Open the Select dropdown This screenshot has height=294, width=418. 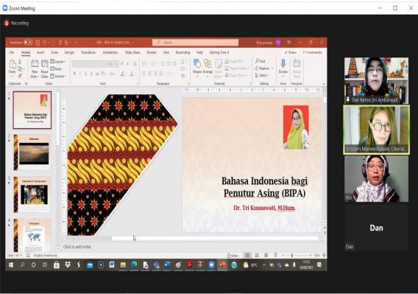coord(262,75)
